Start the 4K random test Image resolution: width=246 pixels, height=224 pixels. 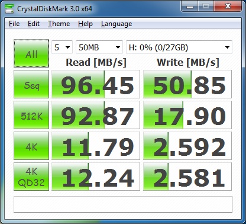31,146
